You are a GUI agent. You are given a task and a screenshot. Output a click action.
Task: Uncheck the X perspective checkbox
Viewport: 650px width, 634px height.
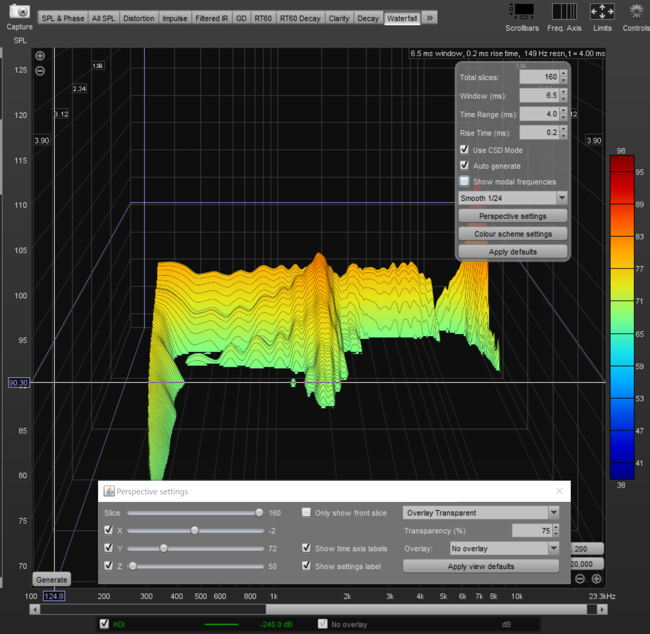coord(109,530)
